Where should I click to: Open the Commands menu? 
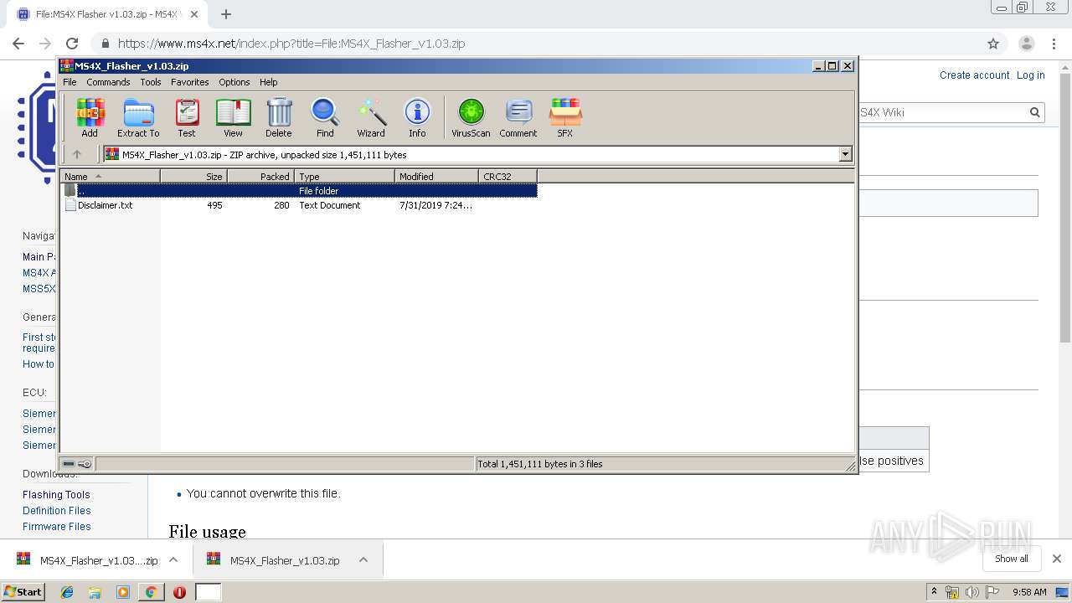[108, 82]
